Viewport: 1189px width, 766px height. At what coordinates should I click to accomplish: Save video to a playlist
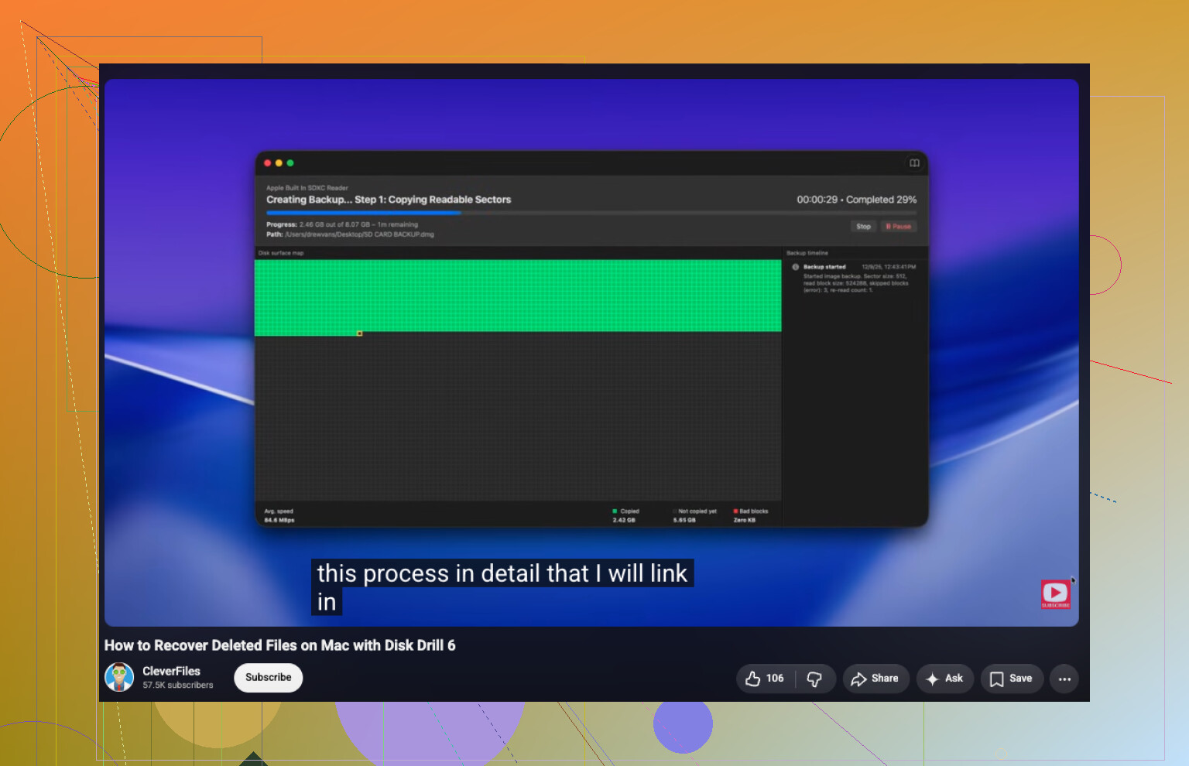[1012, 679]
